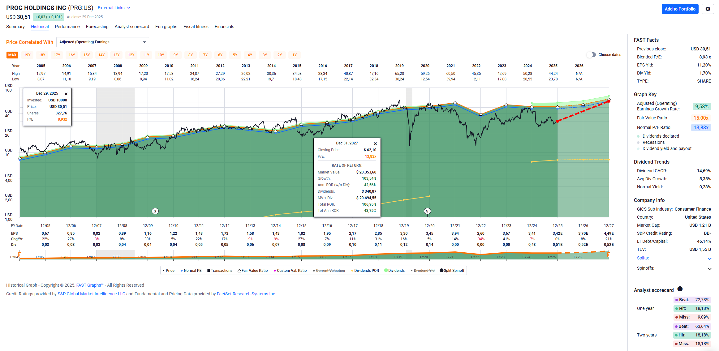Toggle Dividends POR legend visibility
Image resolution: width=719 pixels, height=351 pixels.
(x=365, y=271)
